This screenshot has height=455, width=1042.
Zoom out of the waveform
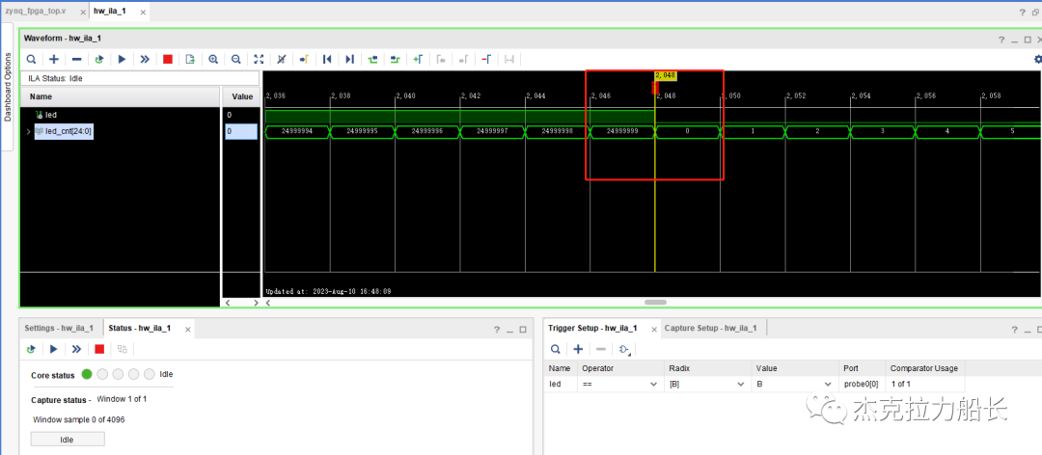[236, 59]
